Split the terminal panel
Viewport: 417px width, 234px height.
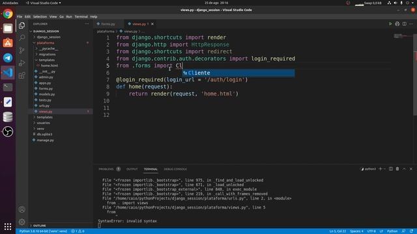[x=391, y=169]
